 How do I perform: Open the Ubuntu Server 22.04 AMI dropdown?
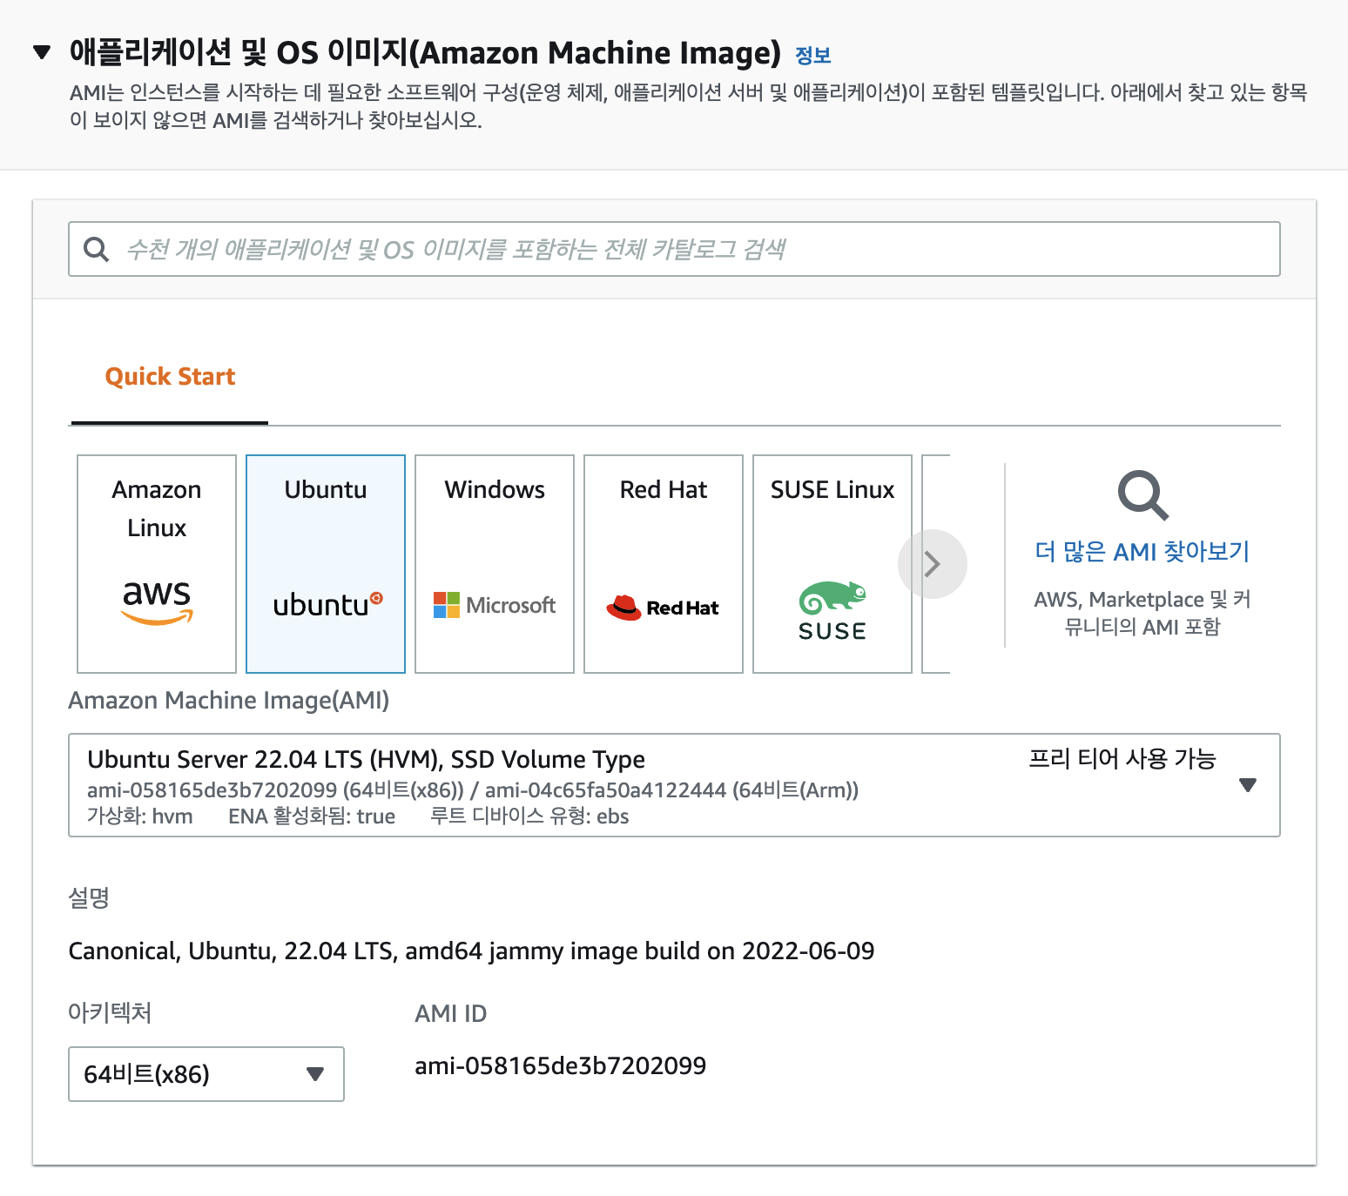pyautogui.click(x=1247, y=785)
